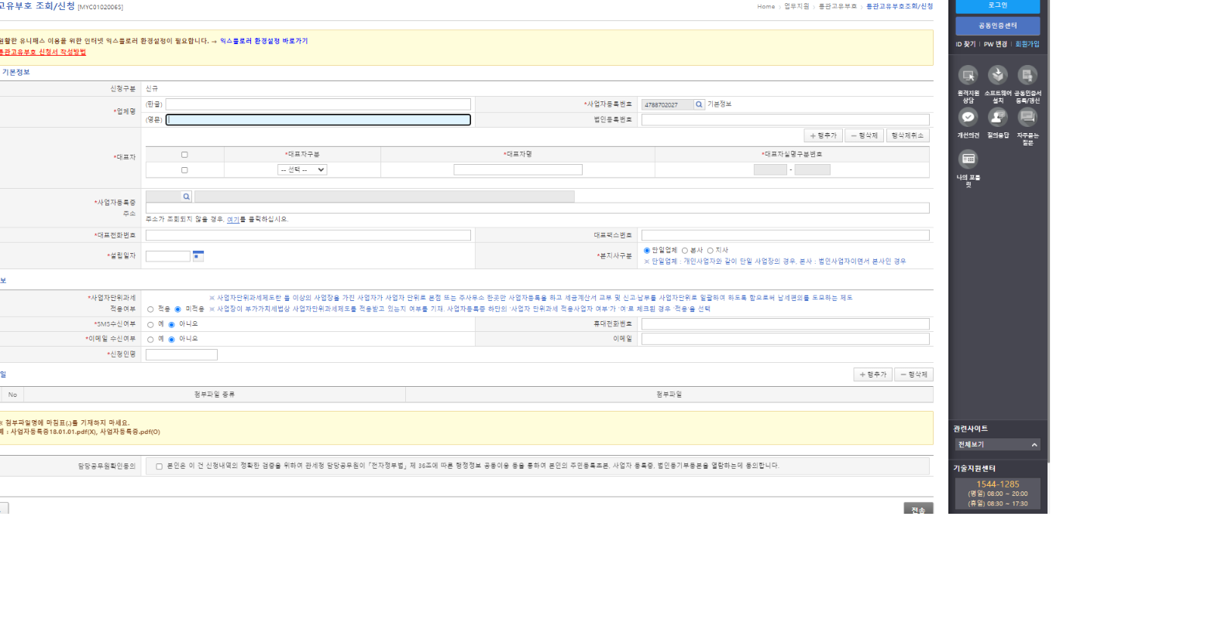Check the 대표자 table row checkbox

[184, 170]
